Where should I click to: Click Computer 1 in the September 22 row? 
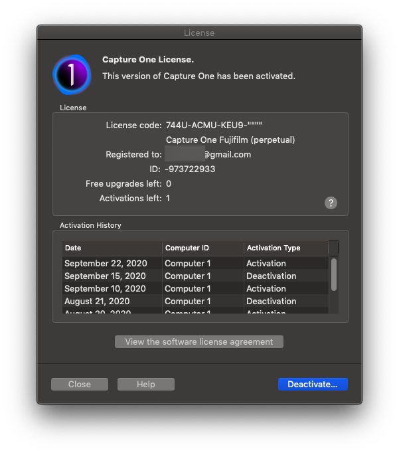[188, 264]
